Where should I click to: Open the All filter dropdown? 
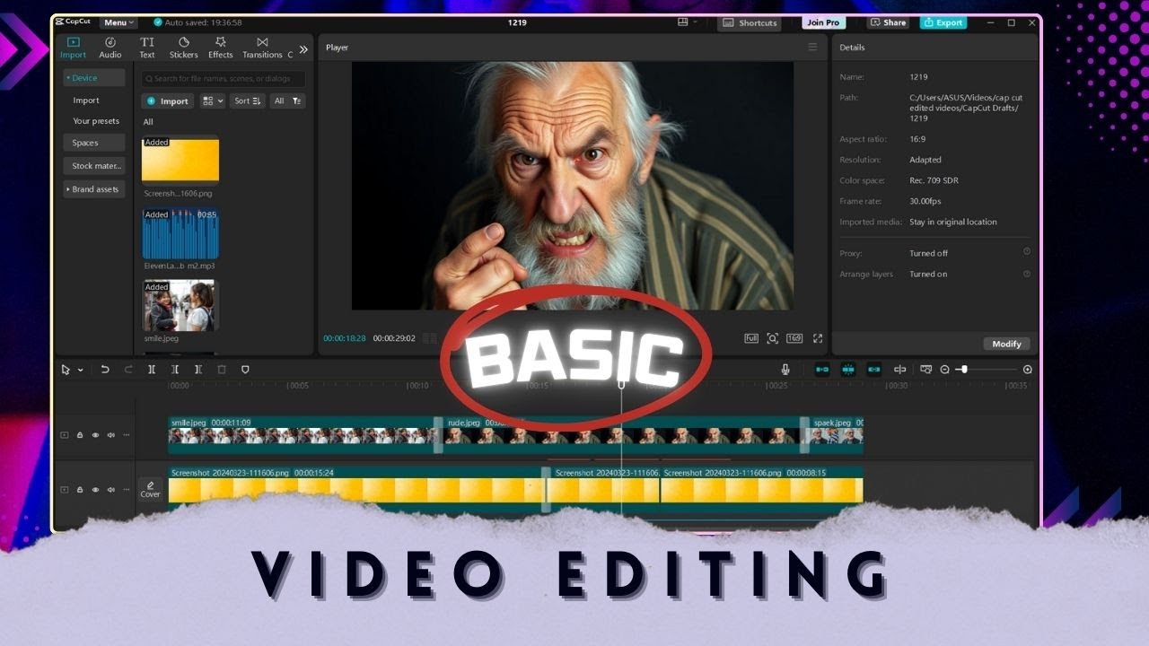[x=287, y=101]
